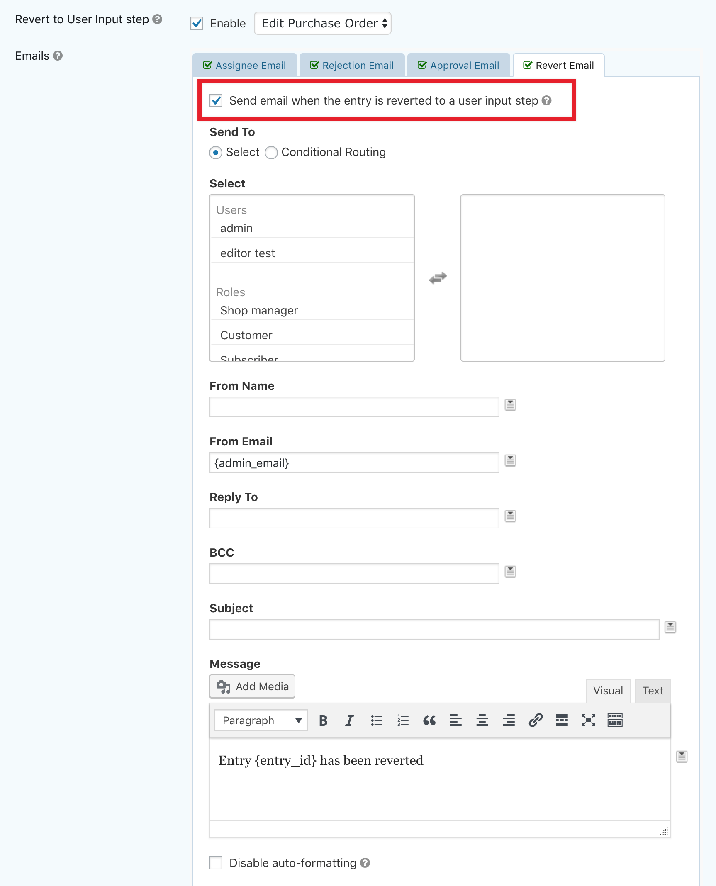Insert numbered list in message

[403, 720]
